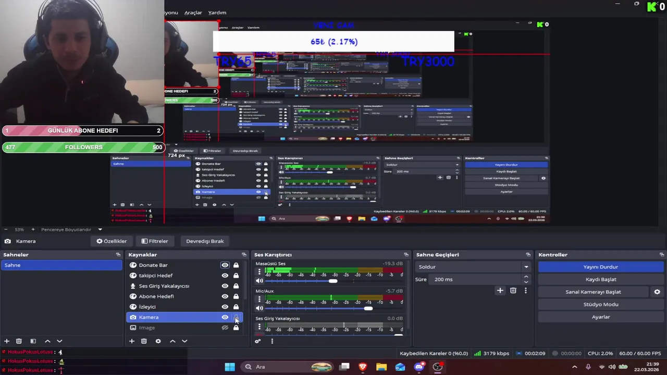Open Windows Start menu
The image size is (667, 375).
point(230,367)
